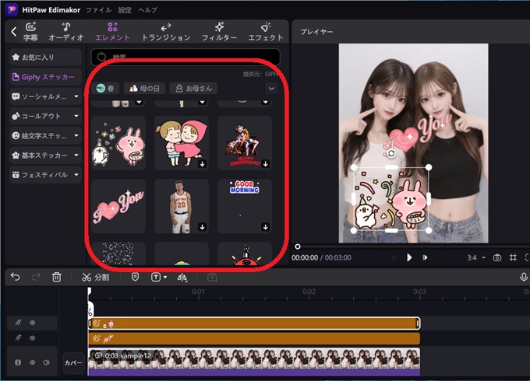
Task: Download the kissing kids sticker
Action: point(202,164)
